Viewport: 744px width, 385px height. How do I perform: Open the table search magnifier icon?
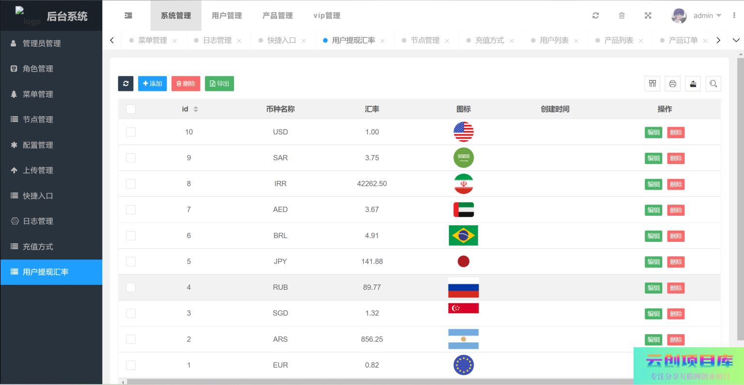point(713,84)
